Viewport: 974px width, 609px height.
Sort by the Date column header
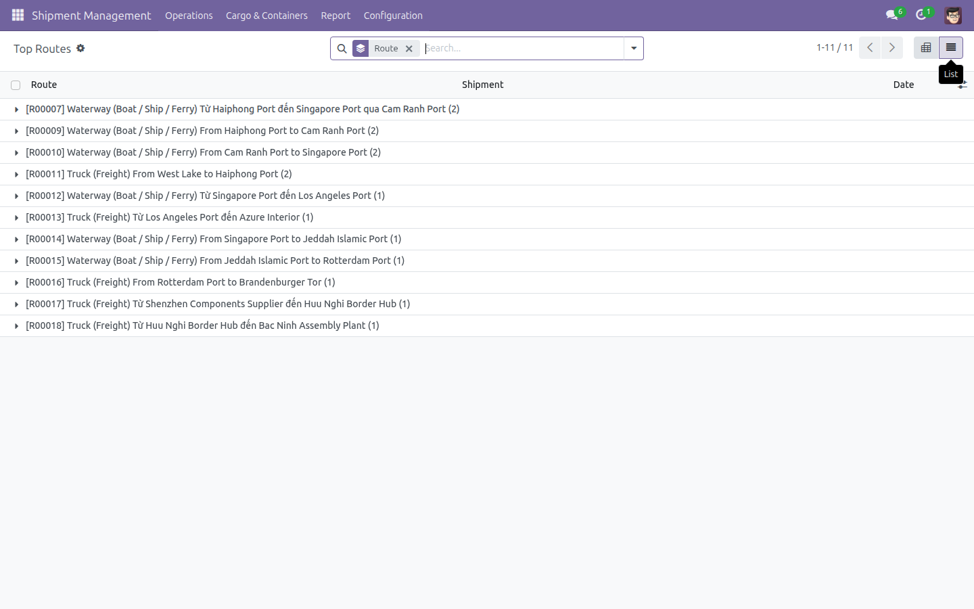point(904,85)
